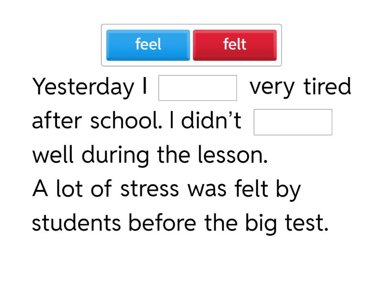383x287 pixels.
Task: Select the red "felt" word tile
Action: 235,45
